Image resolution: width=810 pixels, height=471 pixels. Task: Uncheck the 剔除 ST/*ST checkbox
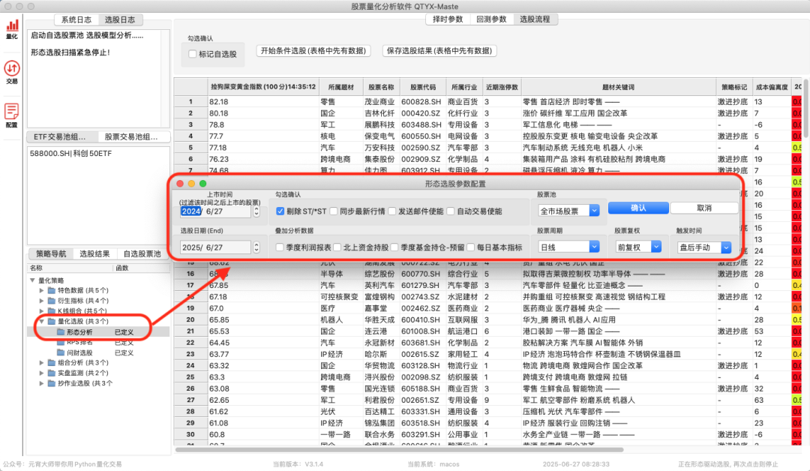pyautogui.click(x=280, y=211)
